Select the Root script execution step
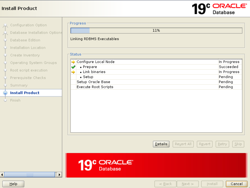 pos(29,70)
